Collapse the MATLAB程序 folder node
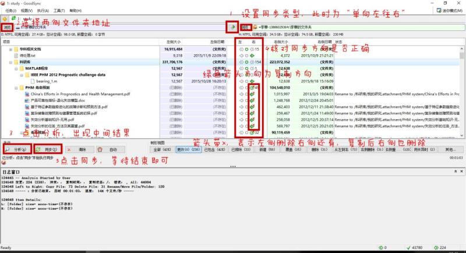The height and width of the screenshot is (253, 466). coord(16,69)
